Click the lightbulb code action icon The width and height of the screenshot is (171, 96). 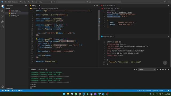click(x=37, y=39)
